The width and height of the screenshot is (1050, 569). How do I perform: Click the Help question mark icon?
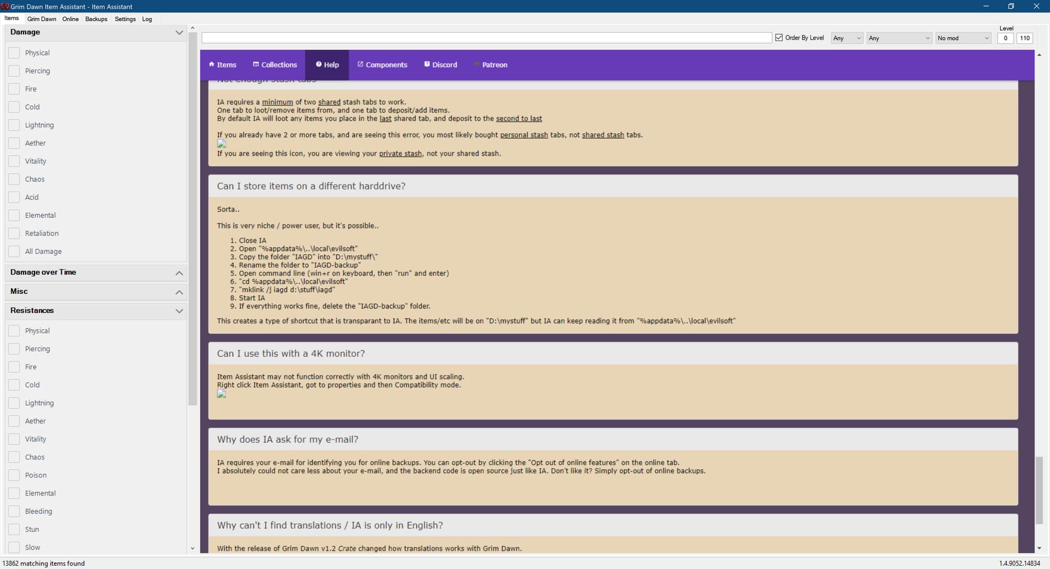tap(318, 65)
